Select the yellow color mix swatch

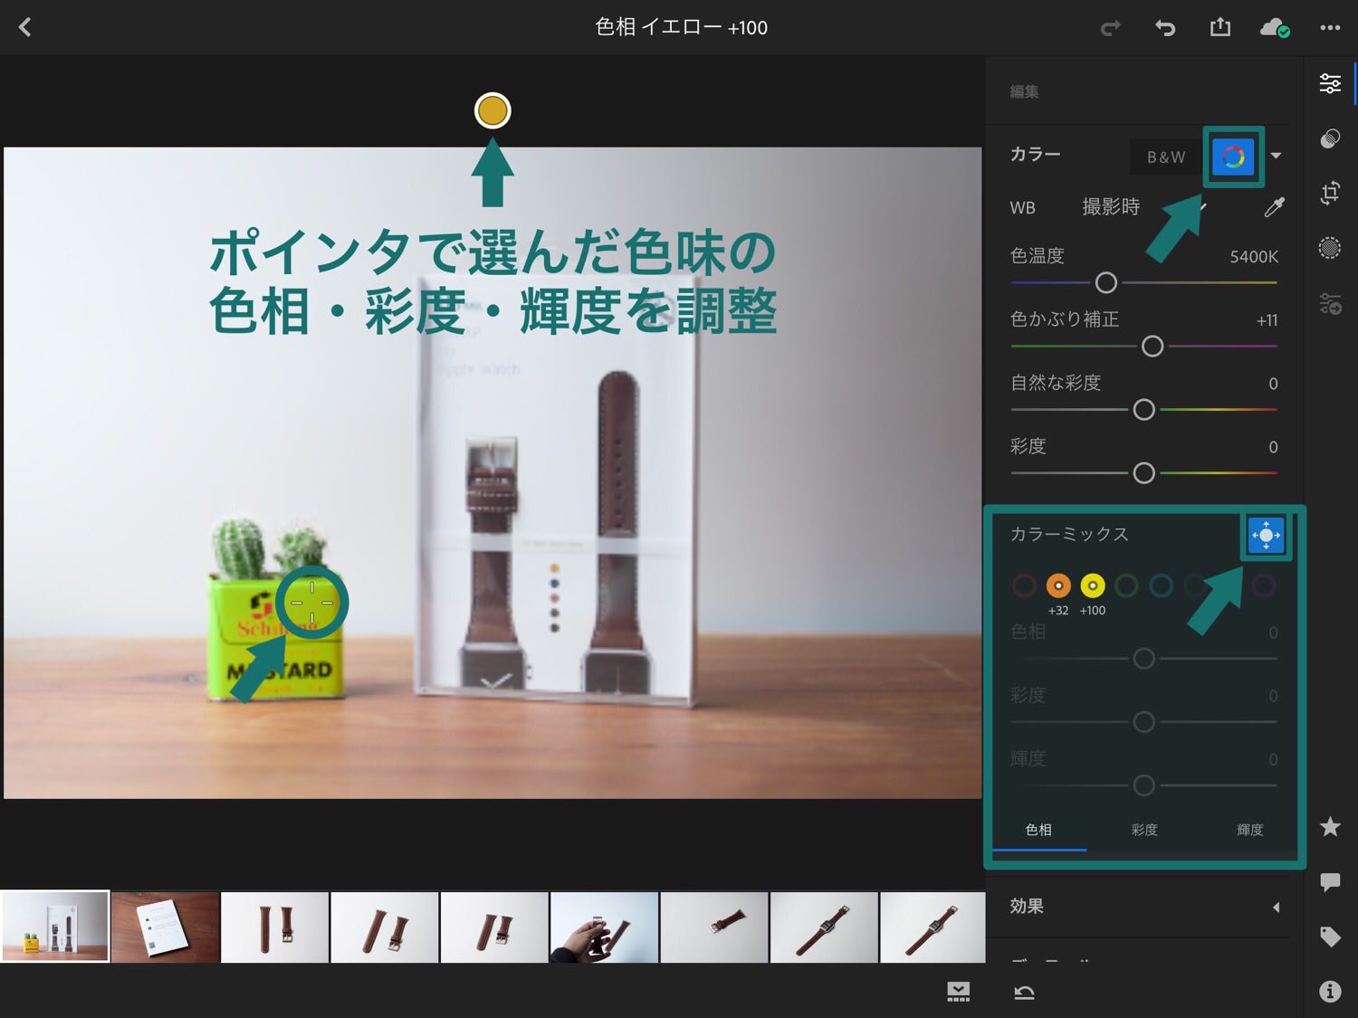(x=1093, y=586)
